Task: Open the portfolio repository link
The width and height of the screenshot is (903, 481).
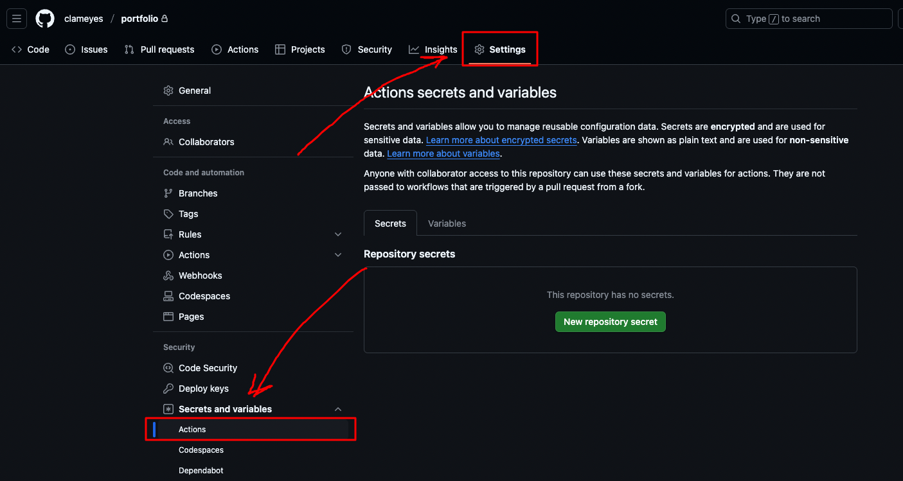Action: [x=139, y=19]
